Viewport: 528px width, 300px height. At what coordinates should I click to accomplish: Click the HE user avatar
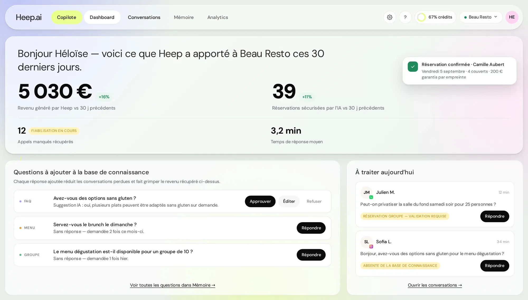click(x=512, y=17)
